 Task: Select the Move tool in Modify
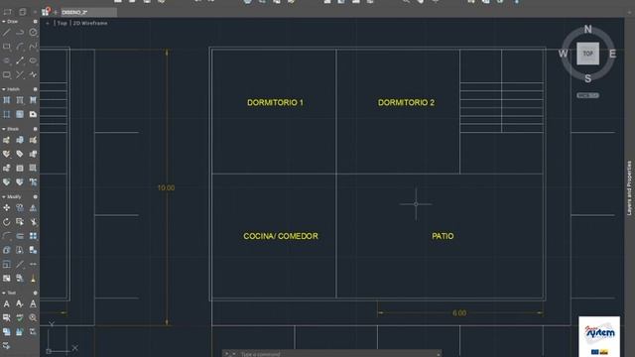7,207
